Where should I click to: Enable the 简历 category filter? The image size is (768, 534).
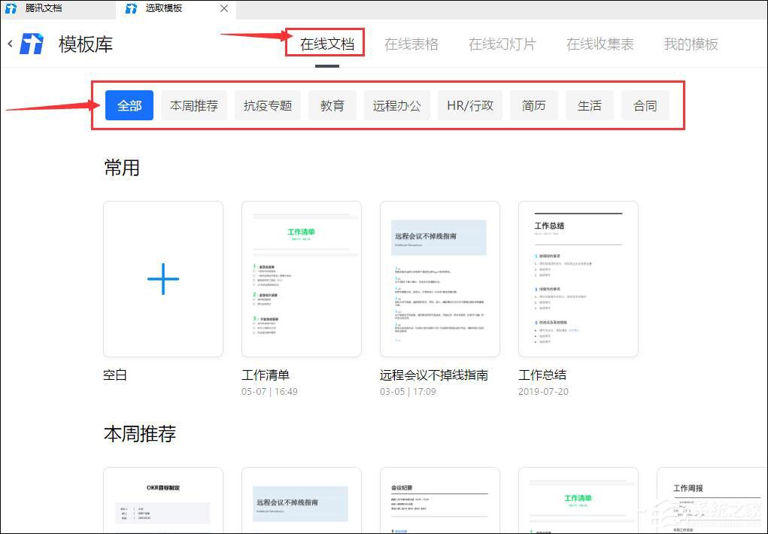(x=534, y=105)
